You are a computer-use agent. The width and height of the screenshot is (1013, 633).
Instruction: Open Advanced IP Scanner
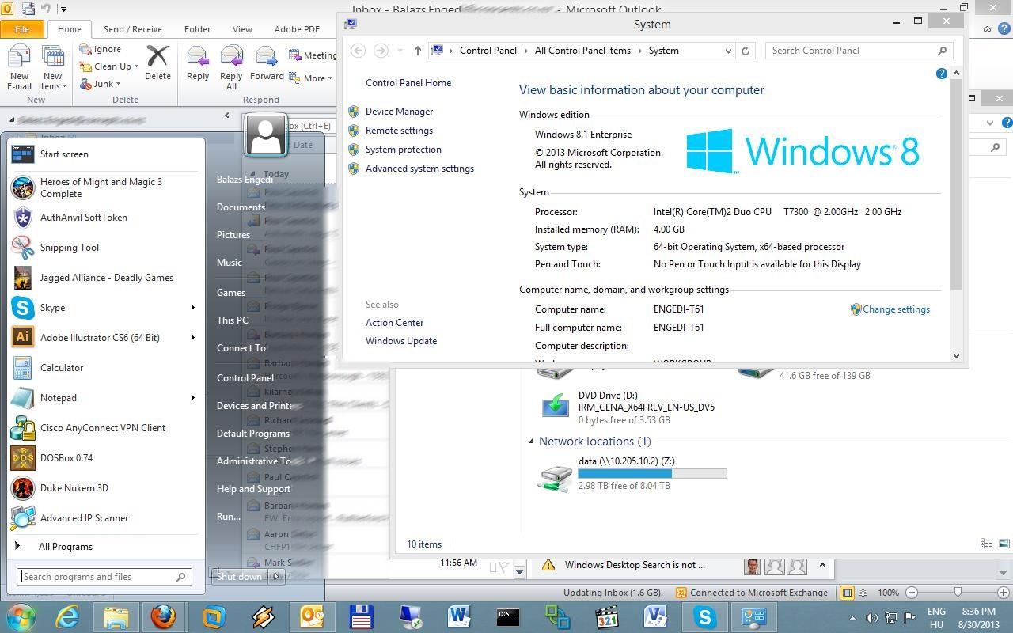(x=105, y=518)
